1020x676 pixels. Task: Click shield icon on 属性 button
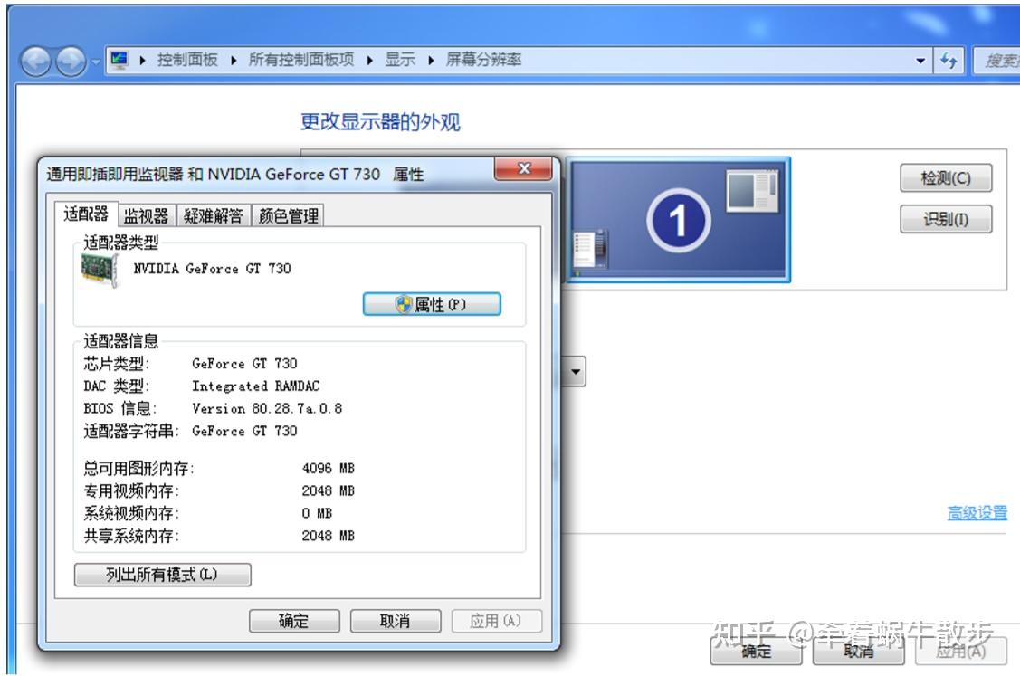(404, 304)
